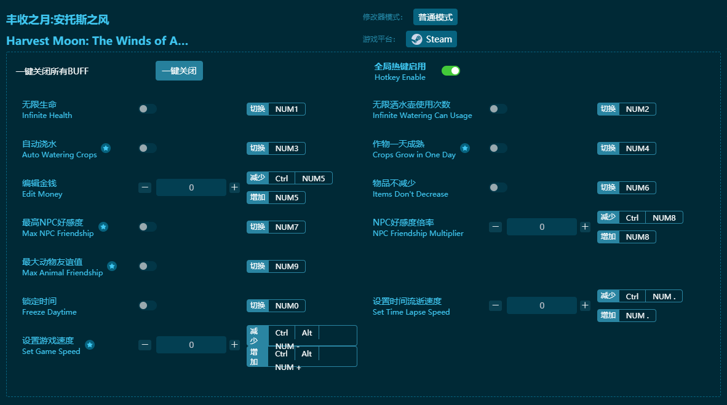Toggle Freeze Daytime on

pyautogui.click(x=148, y=305)
